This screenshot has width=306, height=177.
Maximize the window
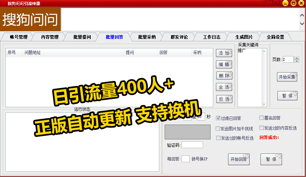pyautogui.click(x=293, y=3)
